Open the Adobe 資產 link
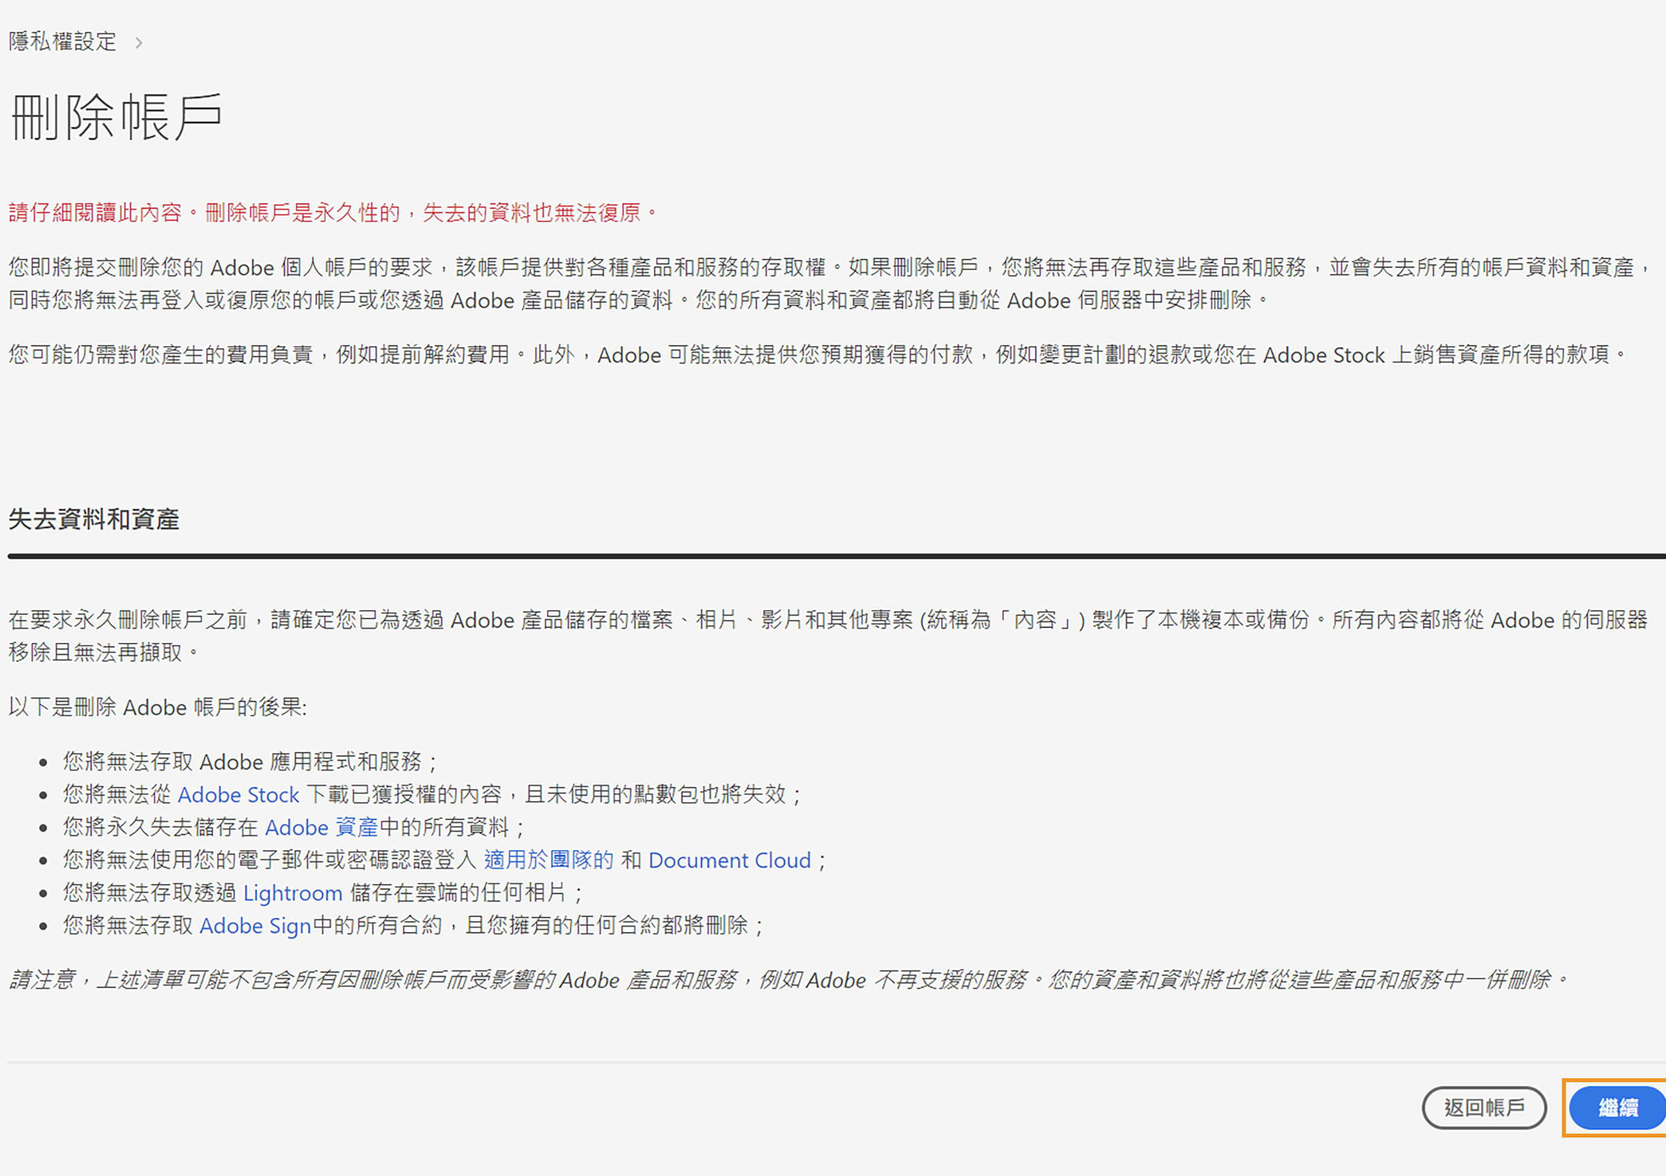This screenshot has height=1176, width=1666. [x=321, y=827]
